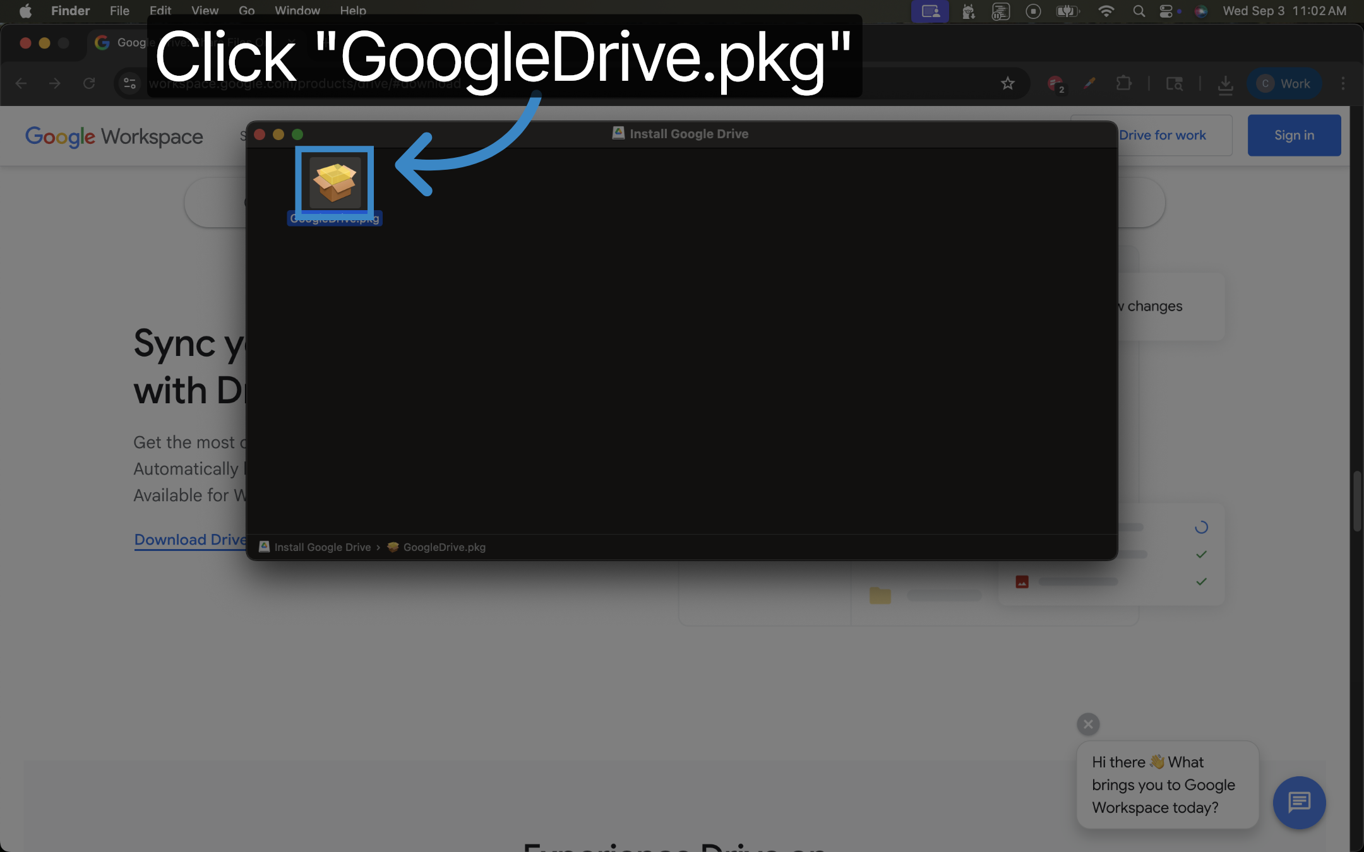
Task: Open Chrome three-dot menu
Action: (x=1343, y=83)
